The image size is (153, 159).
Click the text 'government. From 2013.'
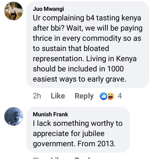click(74, 144)
